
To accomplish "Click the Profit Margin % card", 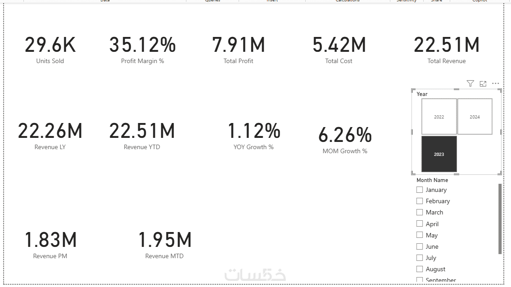I will coord(142,49).
